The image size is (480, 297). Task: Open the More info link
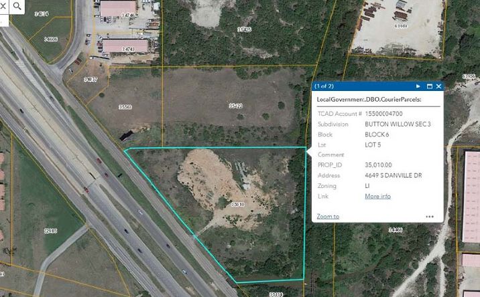pyautogui.click(x=377, y=196)
